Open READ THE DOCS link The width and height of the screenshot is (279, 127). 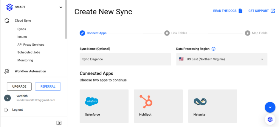tap(225, 11)
